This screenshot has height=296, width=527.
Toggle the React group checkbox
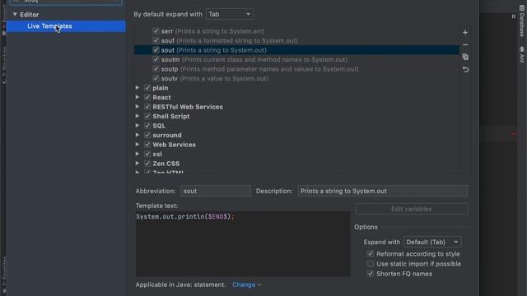click(147, 97)
